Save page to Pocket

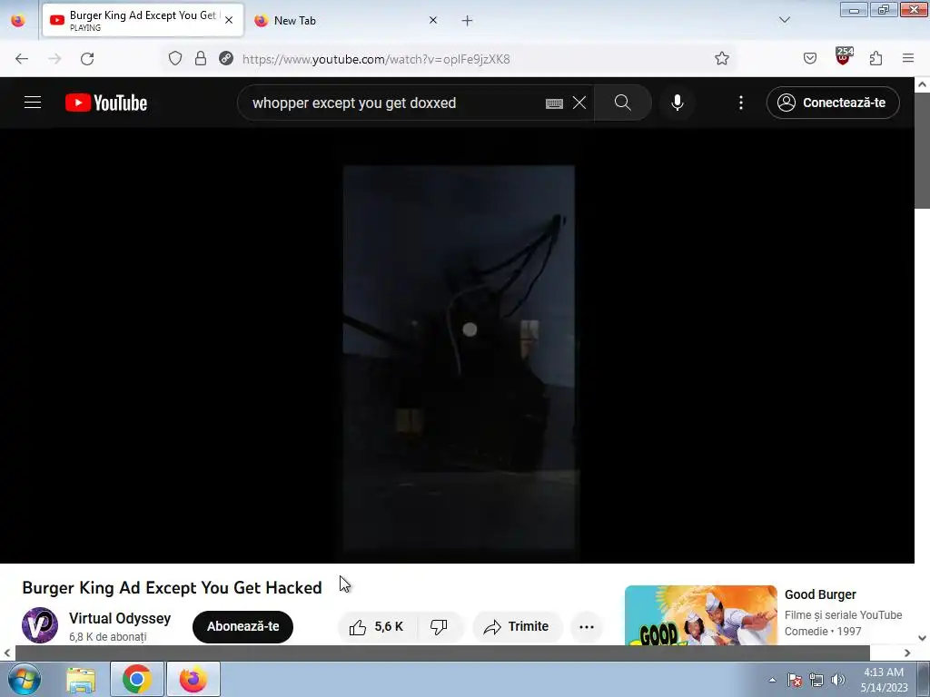click(x=809, y=58)
